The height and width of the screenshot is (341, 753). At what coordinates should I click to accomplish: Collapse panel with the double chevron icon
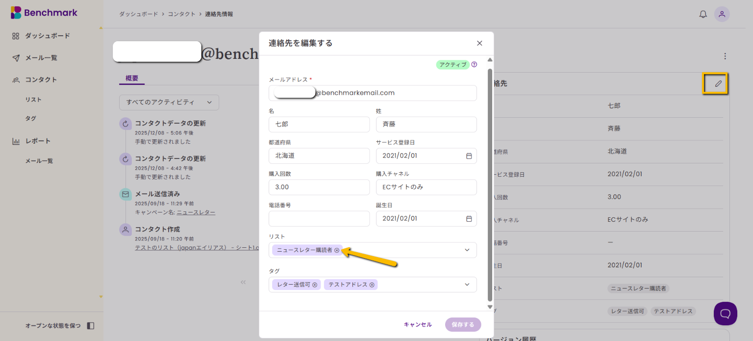tap(243, 282)
